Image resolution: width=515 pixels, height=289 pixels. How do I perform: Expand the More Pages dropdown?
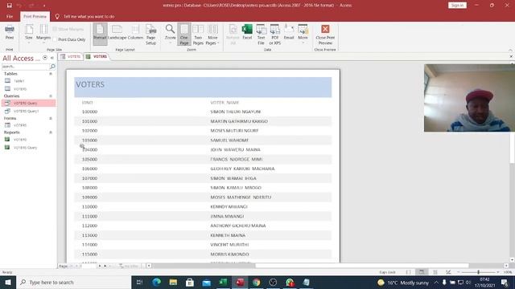pos(212,35)
